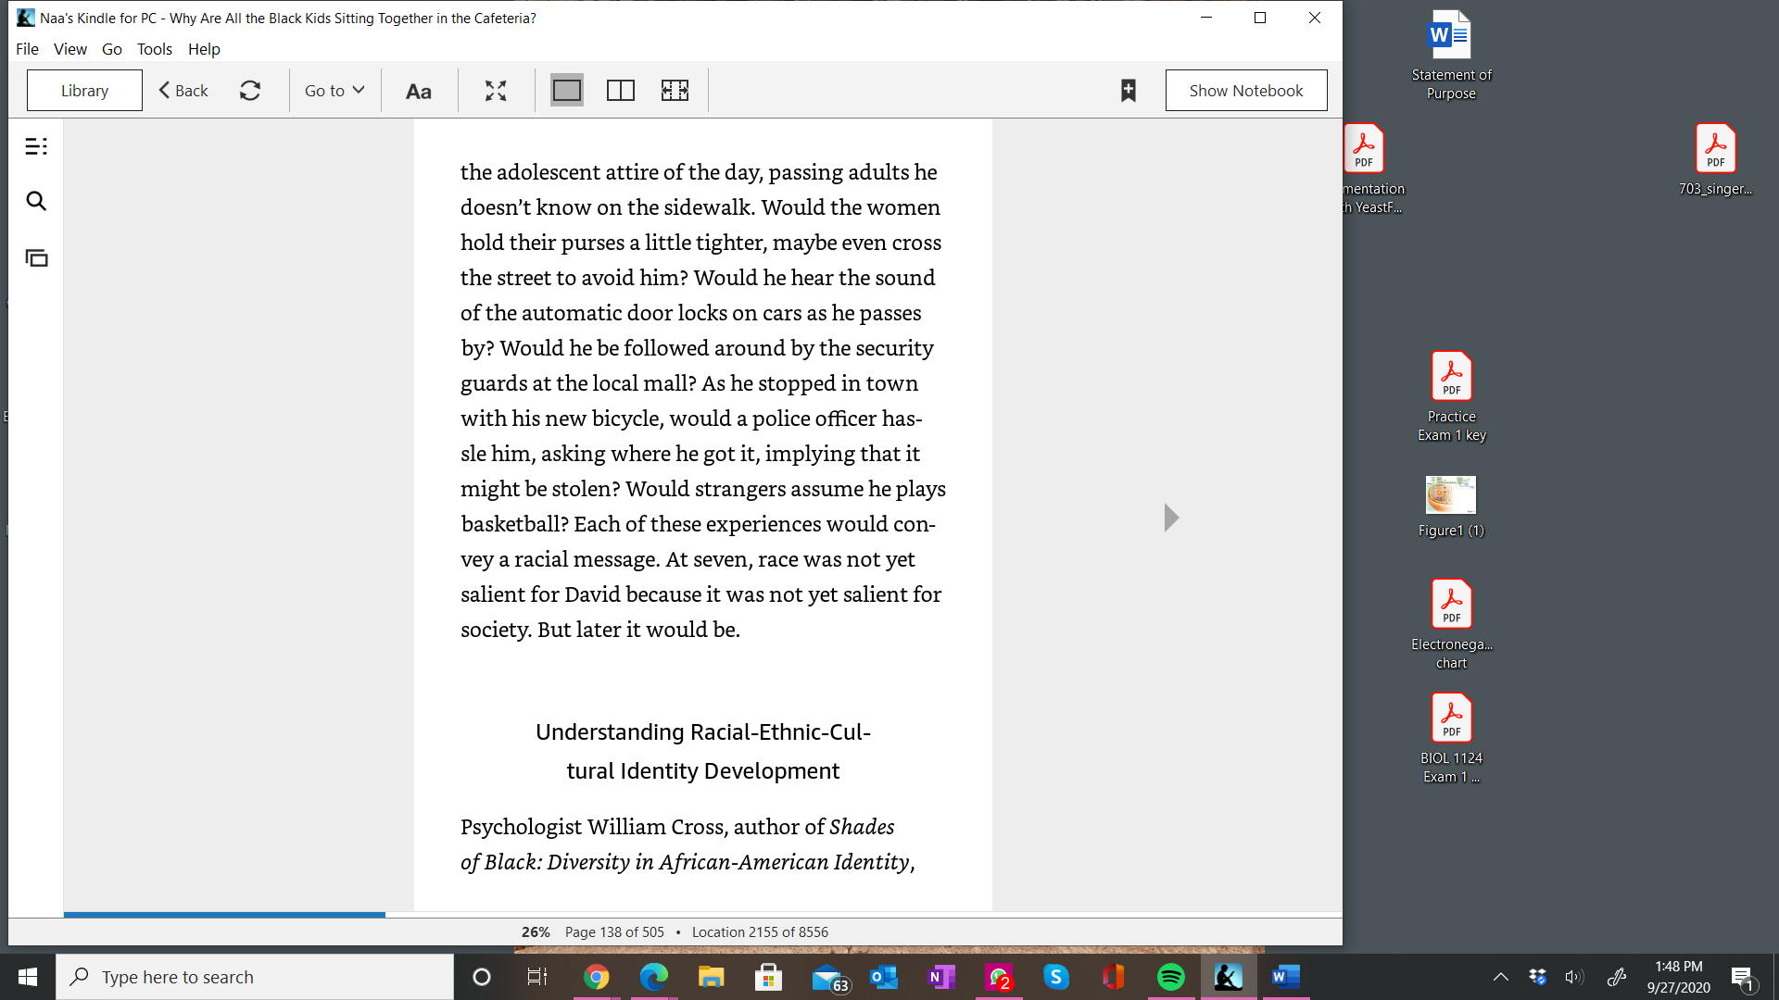Screen dimensions: 1779x1000
Task: Open Outlook from the taskbar
Action: (884, 977)
